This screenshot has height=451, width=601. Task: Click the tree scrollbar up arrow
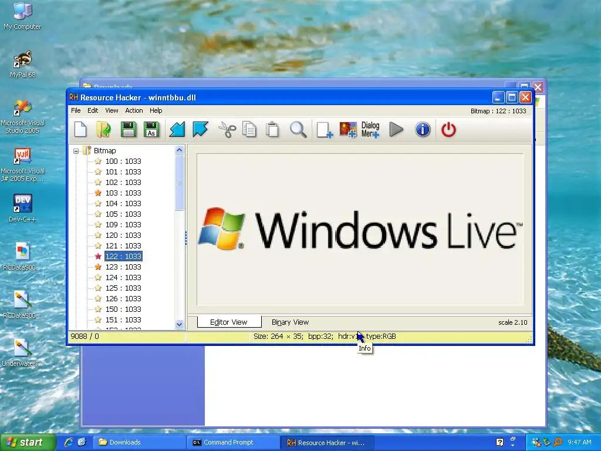[x=180, y=150]
